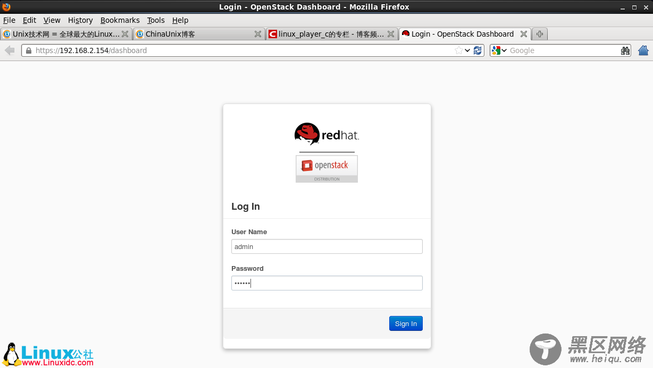Open the File menu

(9, 20)
